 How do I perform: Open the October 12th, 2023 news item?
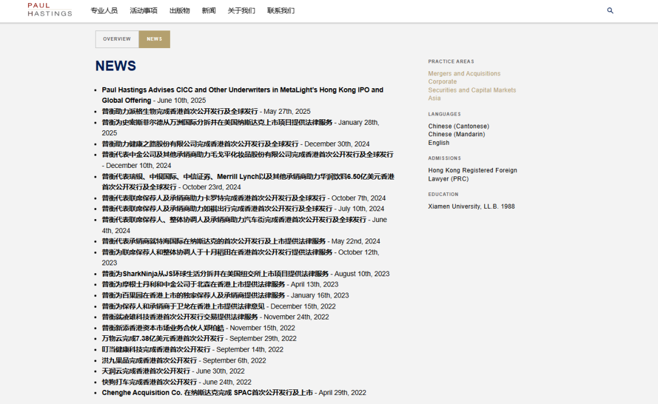[217, 252]
